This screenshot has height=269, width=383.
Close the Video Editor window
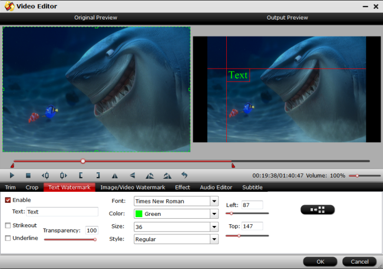pos(376,6)
